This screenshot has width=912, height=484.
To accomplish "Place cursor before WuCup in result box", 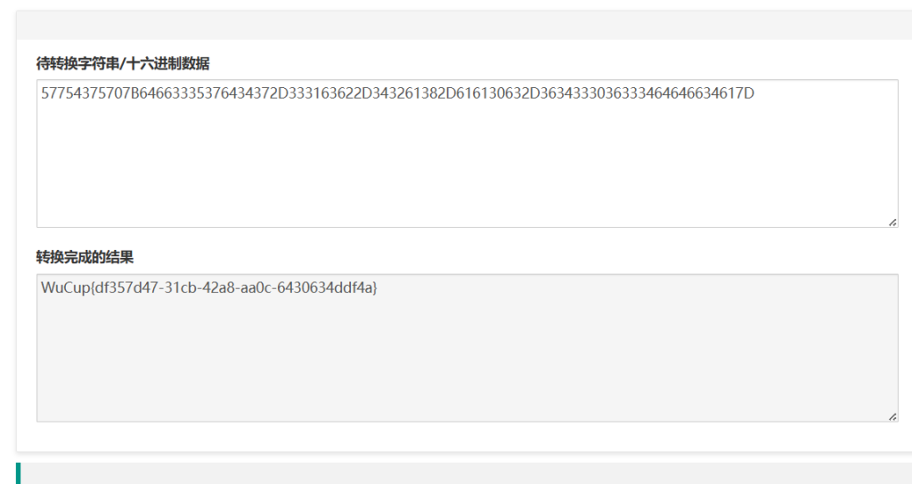I will click(41, 287).
